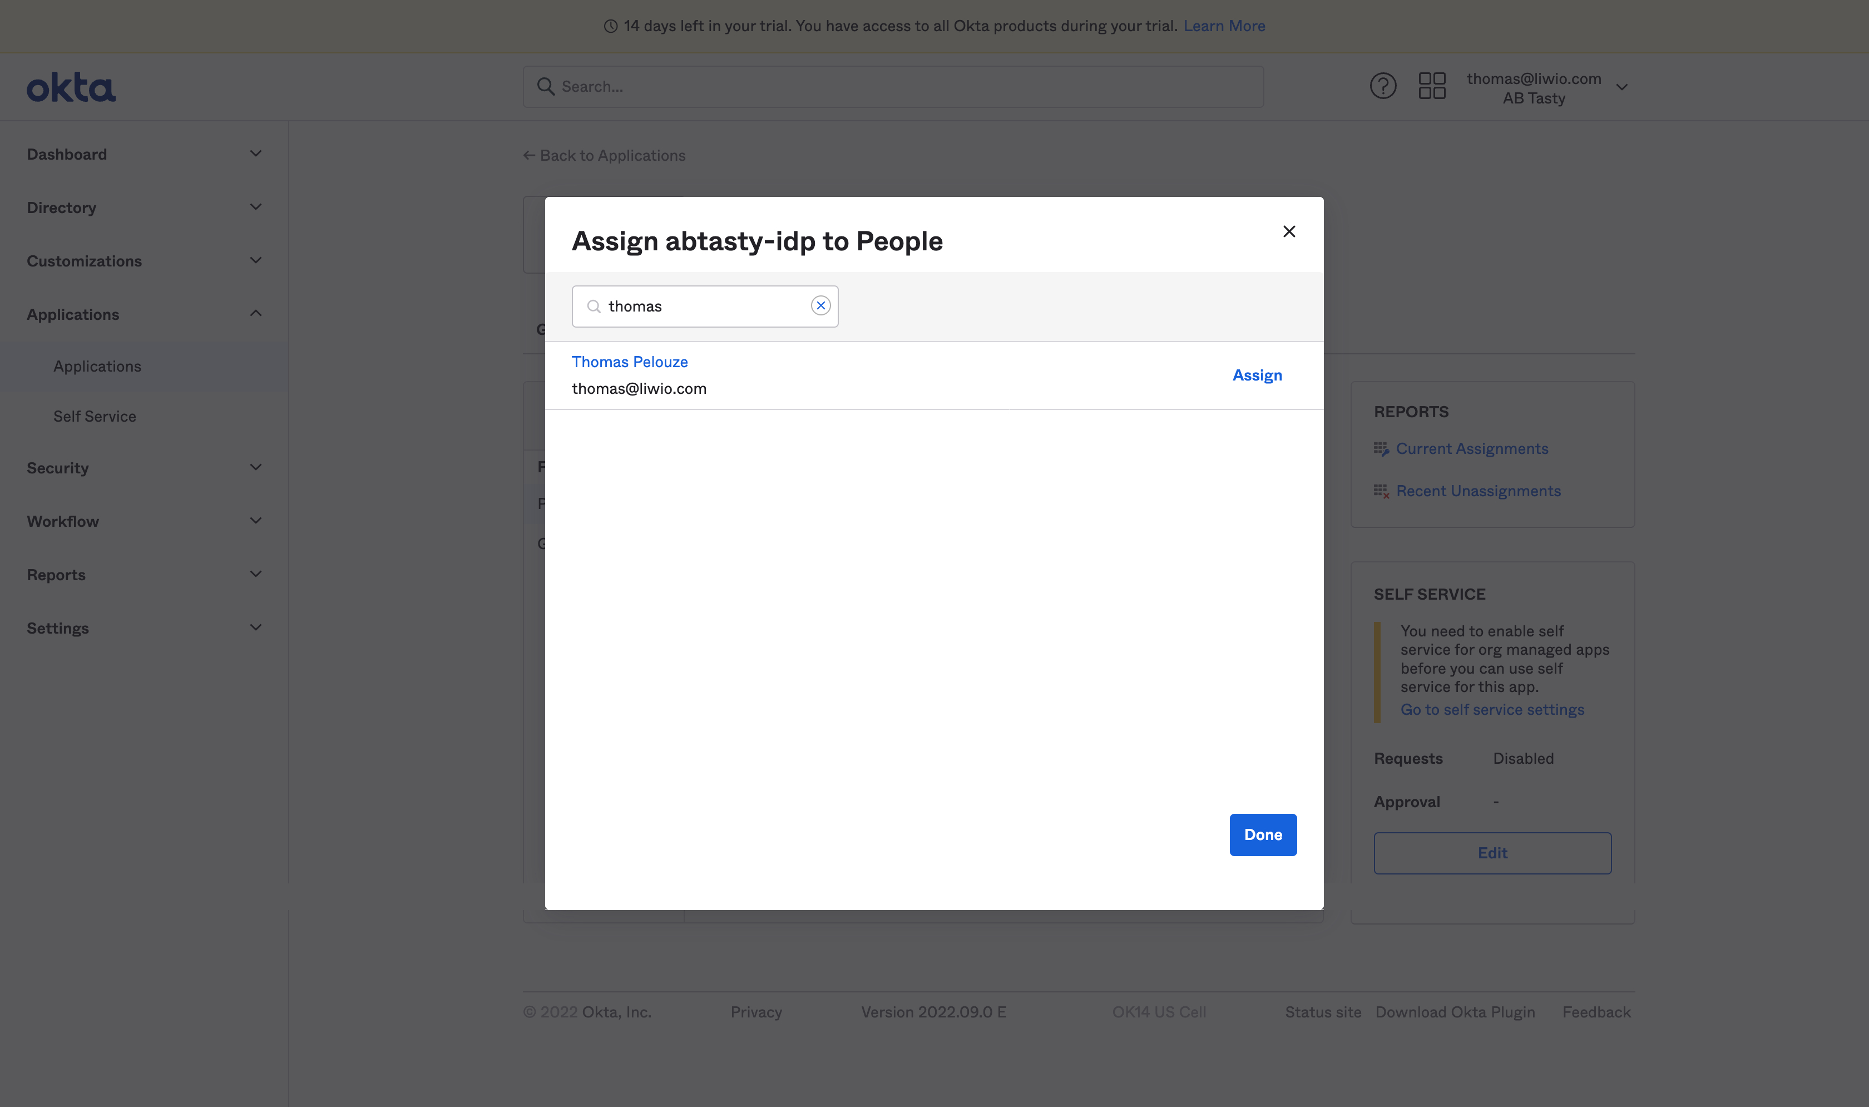
Task: Click the Current Assignments report icon
Action: (x=1381, y=449)
